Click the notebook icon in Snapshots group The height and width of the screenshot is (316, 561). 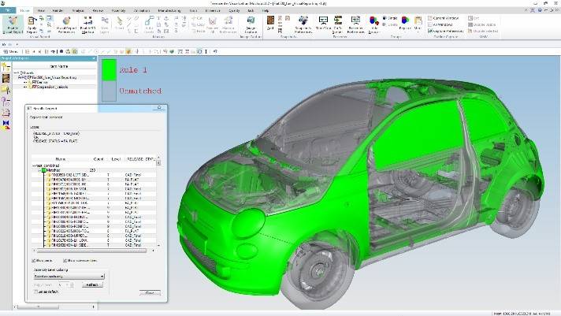click(x=270, y=23)
